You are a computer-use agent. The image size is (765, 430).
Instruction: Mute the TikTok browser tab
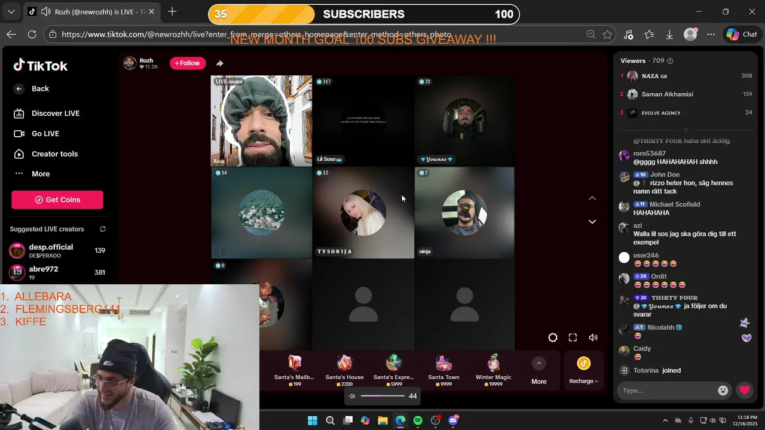pos(45,12)
